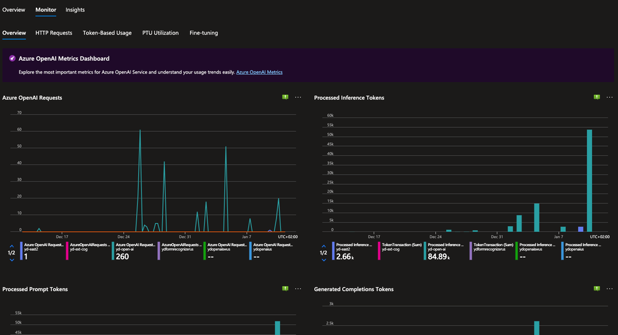
Task: Click Dec 24 axis label on Requests chart
Action: click(x=123, y=237)
